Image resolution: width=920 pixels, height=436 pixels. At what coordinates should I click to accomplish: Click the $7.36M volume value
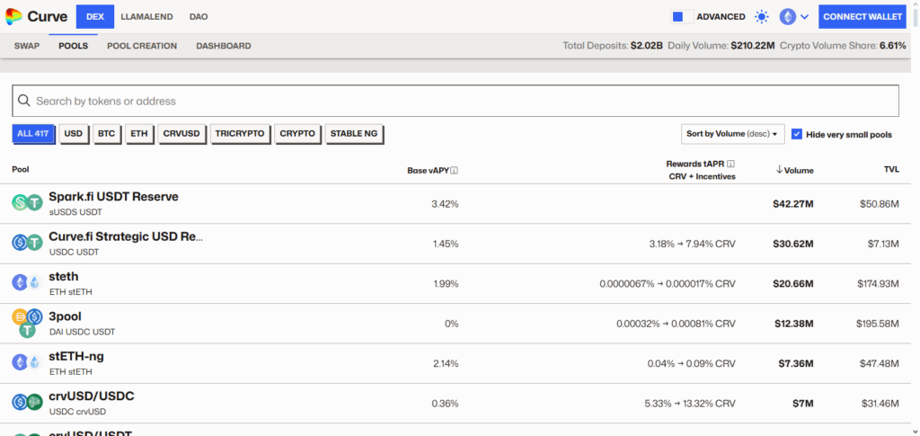coord(796,364)
